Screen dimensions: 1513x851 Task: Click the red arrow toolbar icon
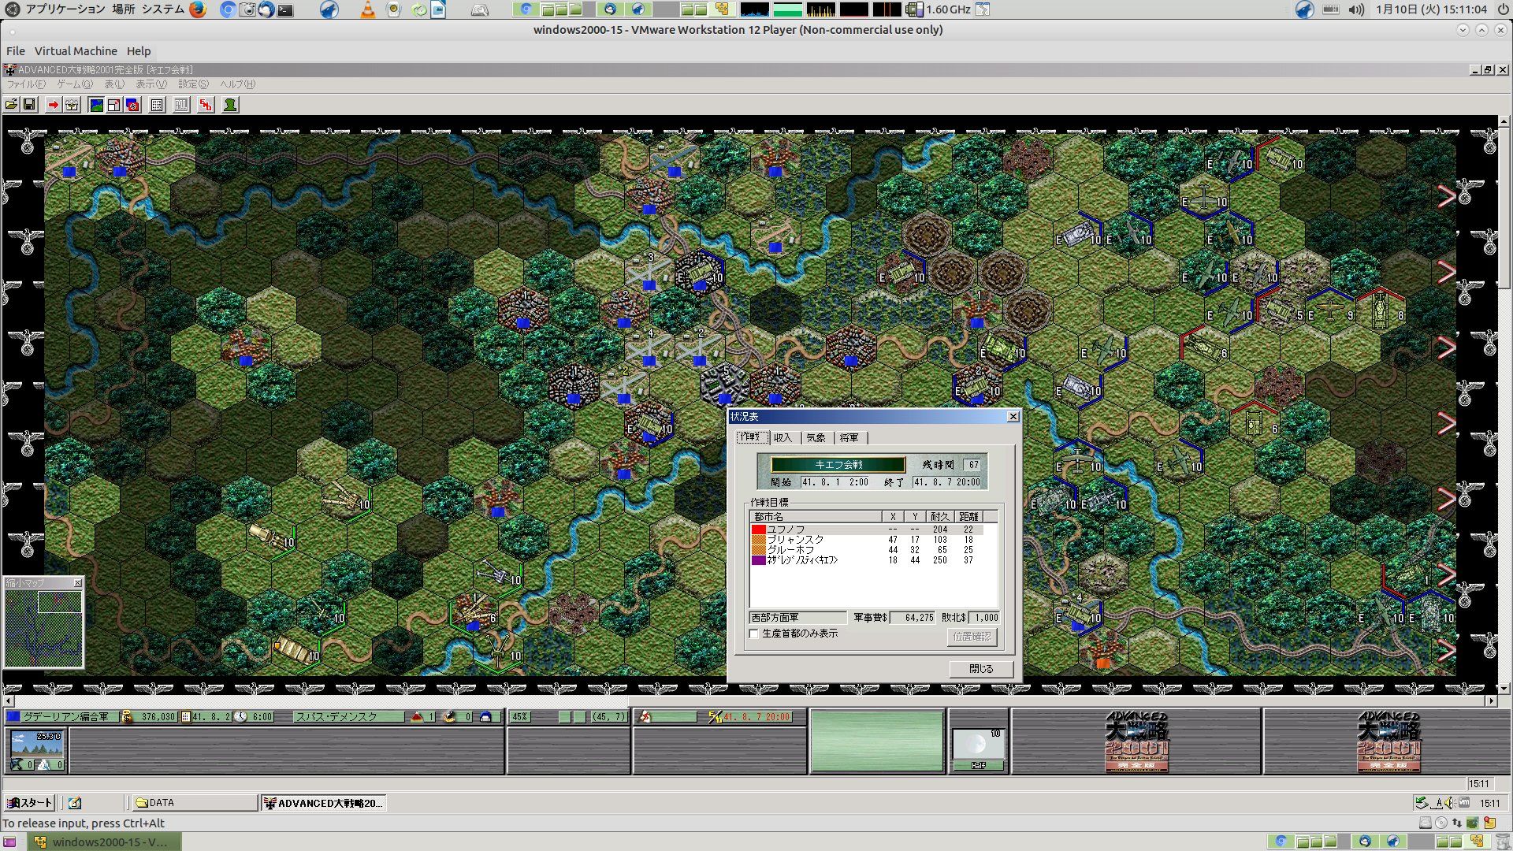tap(53, 105)
